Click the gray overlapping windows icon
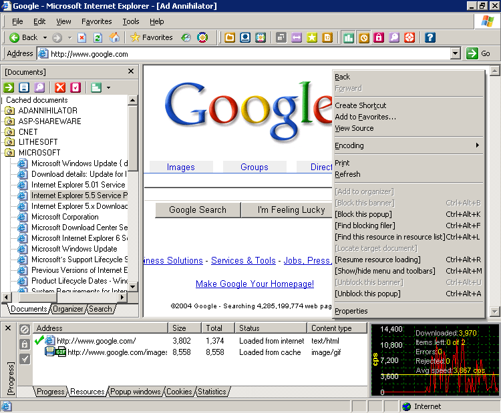501x413 pixels. click(x=281, y=37)
